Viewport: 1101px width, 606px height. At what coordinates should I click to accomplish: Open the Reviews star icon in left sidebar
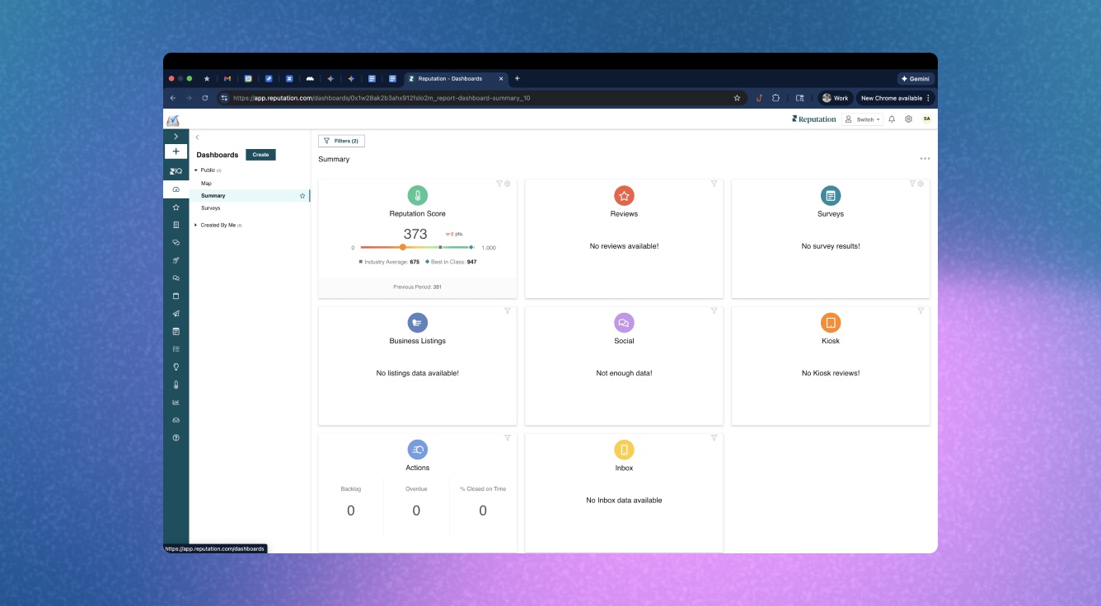pyautogui.click(x=176, y=207)
